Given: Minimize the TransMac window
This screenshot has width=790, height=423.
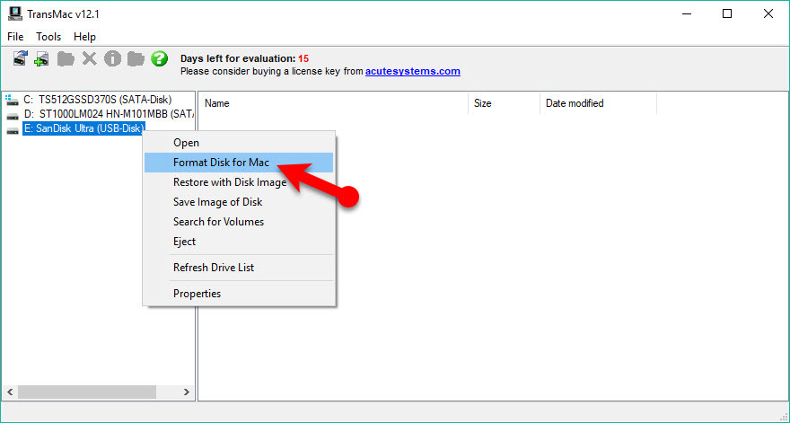Looking at the screenshot, I should pyautogui.click(x=686, y=13).
